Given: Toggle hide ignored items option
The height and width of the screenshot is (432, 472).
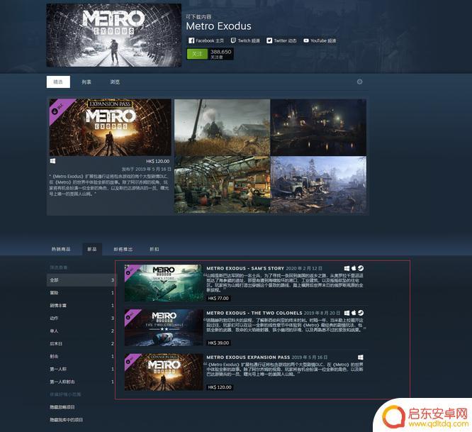Looking at the screenshot, I should [62, 407].
